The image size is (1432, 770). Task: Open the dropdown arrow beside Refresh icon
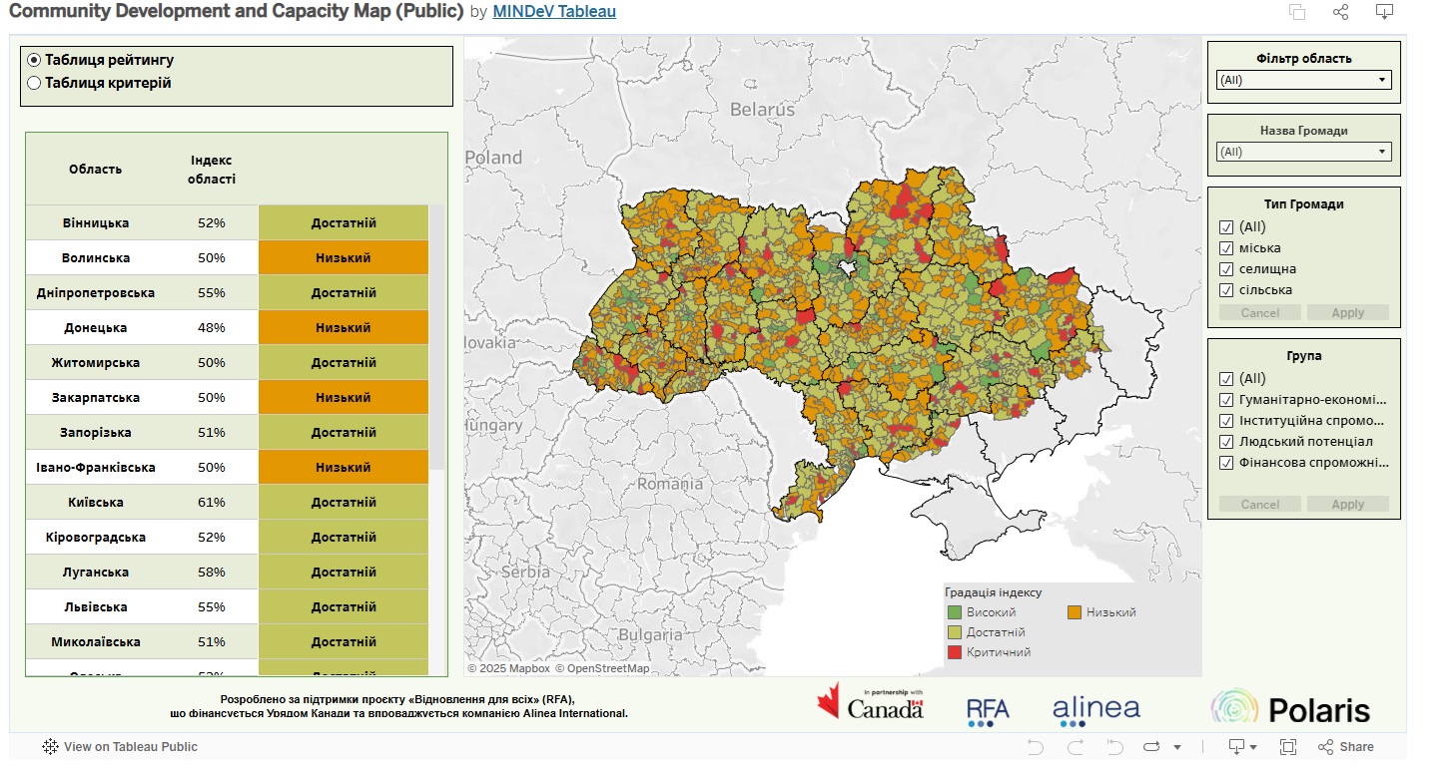1177,747
